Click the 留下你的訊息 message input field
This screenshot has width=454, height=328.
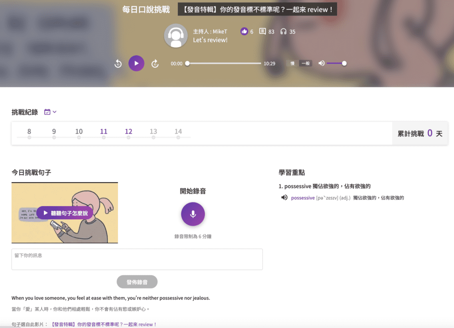137,259
